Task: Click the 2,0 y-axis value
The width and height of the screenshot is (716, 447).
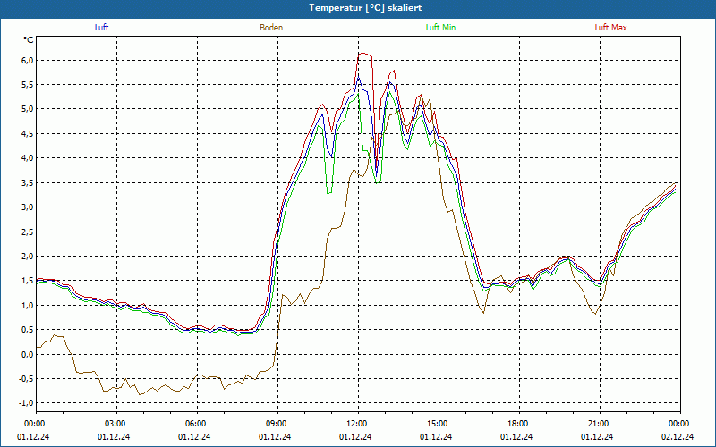Action: click(x=28, y=256)
